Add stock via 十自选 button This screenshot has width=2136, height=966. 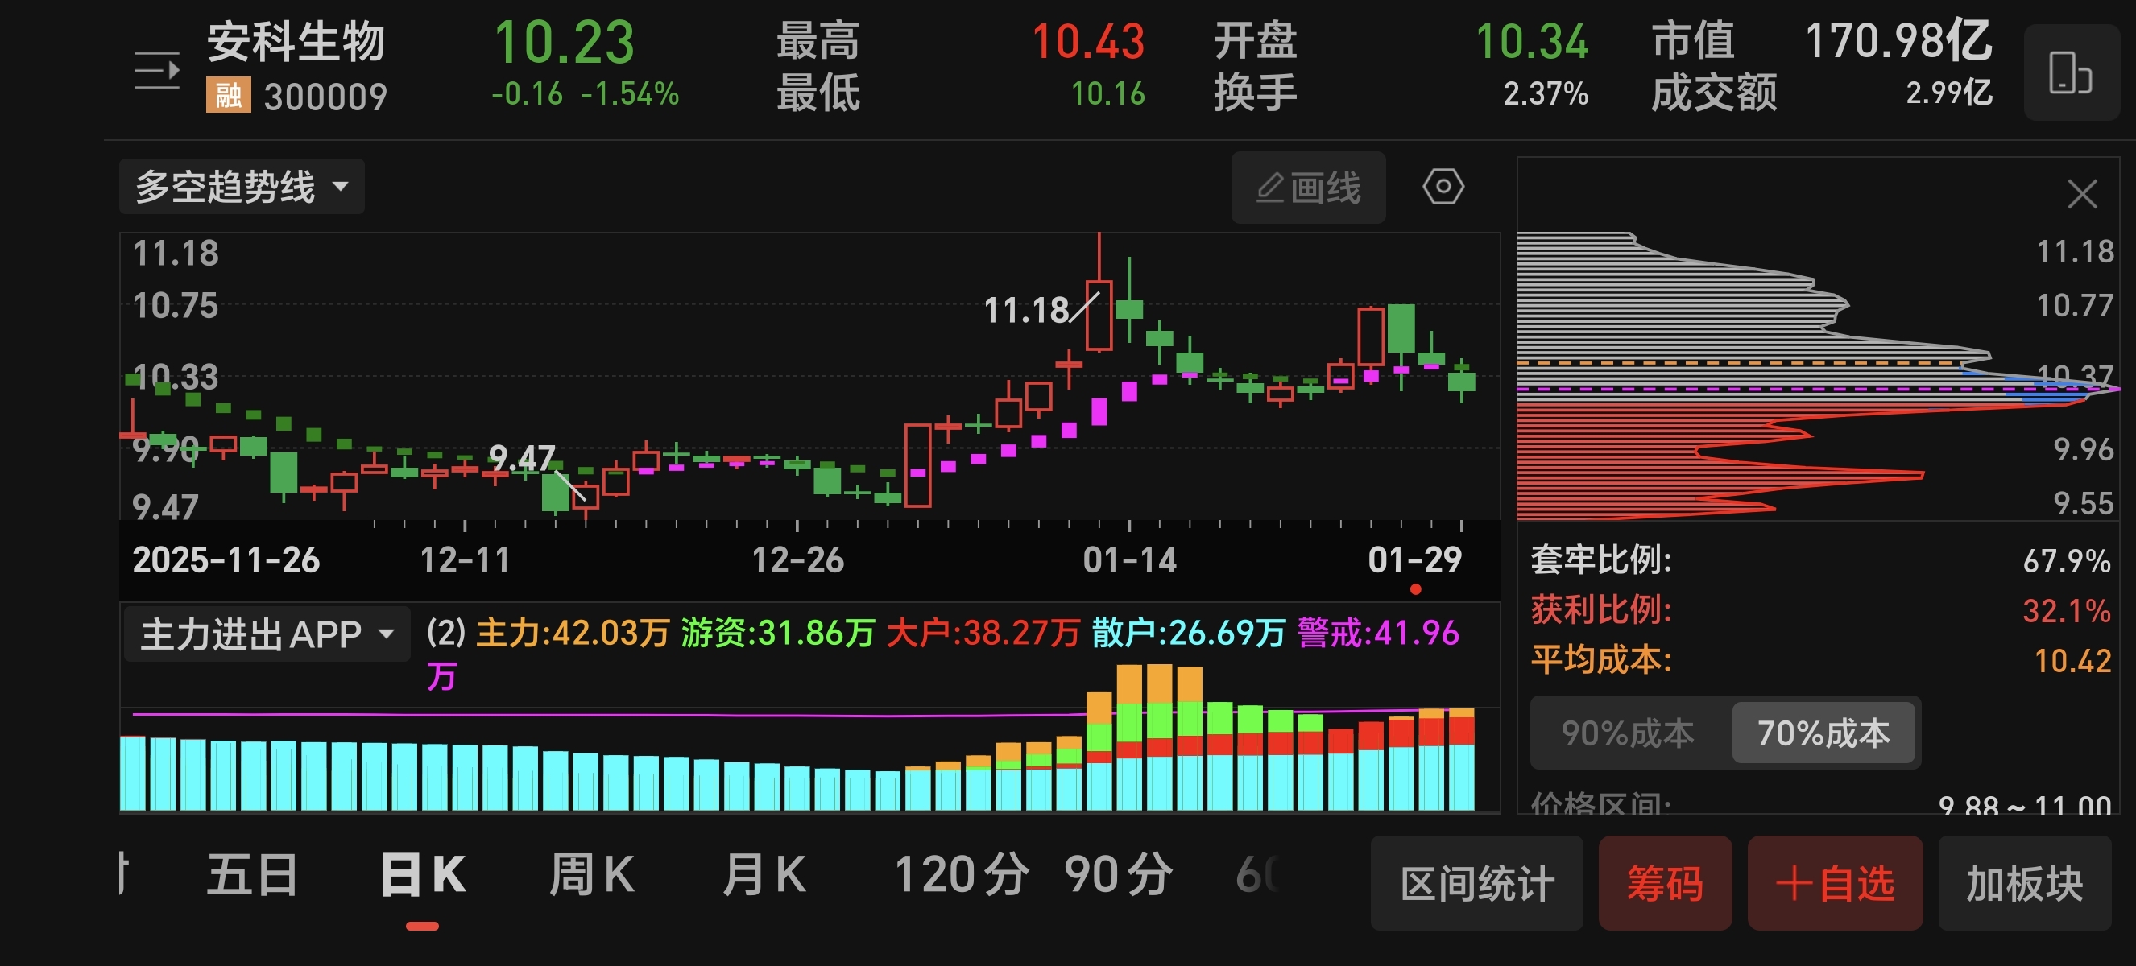tap(1834, 883)
